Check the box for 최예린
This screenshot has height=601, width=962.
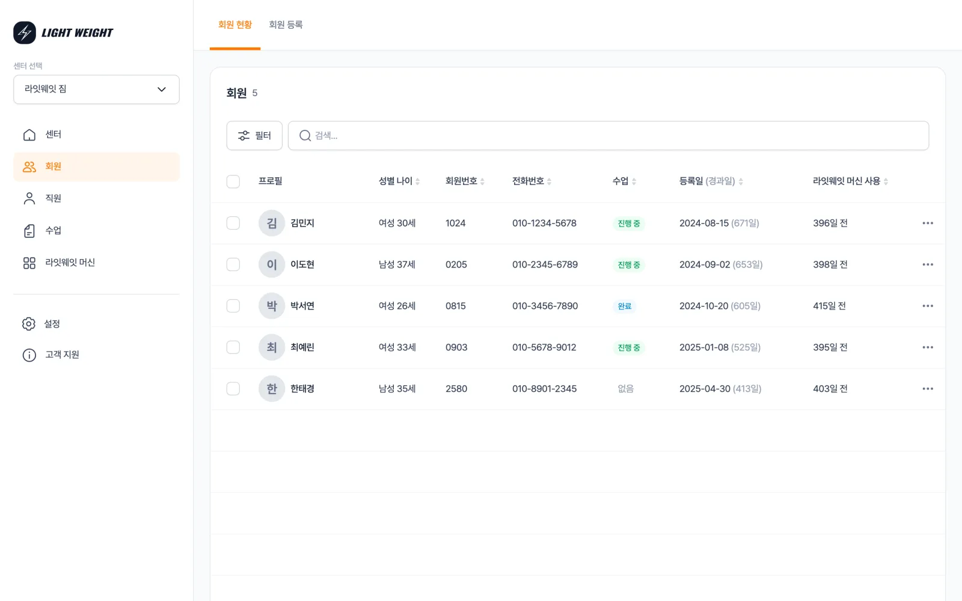tap(233, 347)
